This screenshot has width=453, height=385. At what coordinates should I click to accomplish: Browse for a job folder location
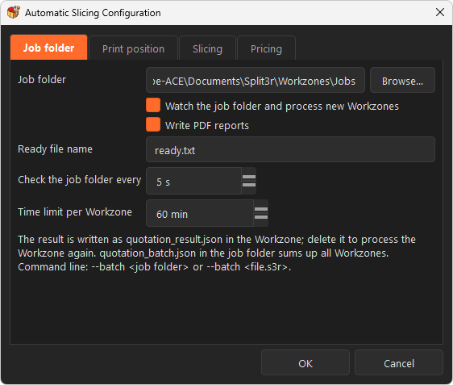pyautogui.click(x=402, y=81)
